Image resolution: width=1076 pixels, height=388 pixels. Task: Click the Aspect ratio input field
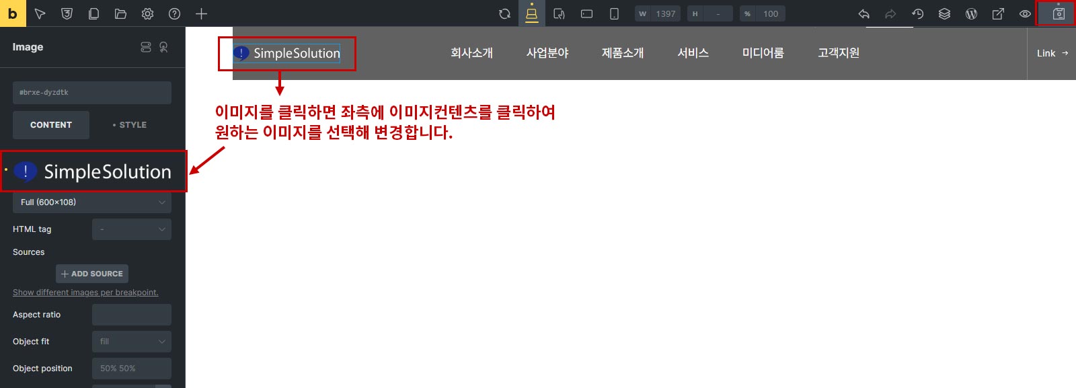[x=131, y=315]
